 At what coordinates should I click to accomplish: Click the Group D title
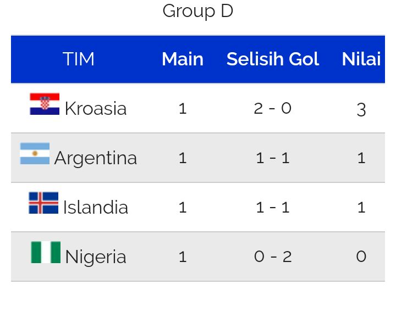tap(198, 11)
